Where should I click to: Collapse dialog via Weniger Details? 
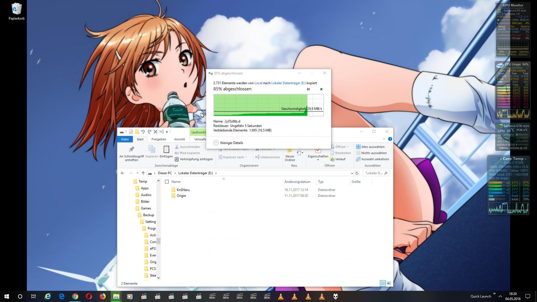coord(228,143)
